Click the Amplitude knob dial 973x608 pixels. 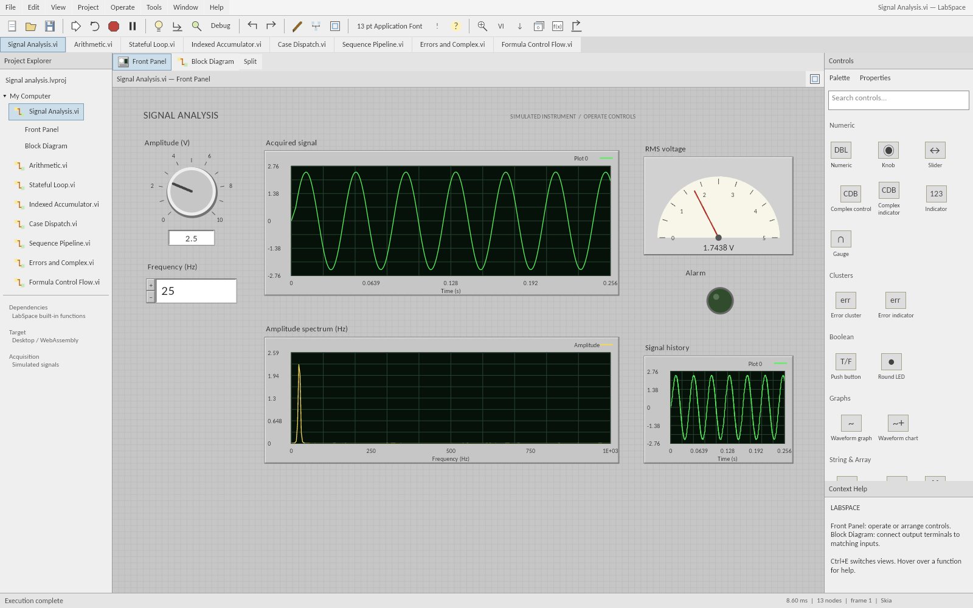coord(192,192)
